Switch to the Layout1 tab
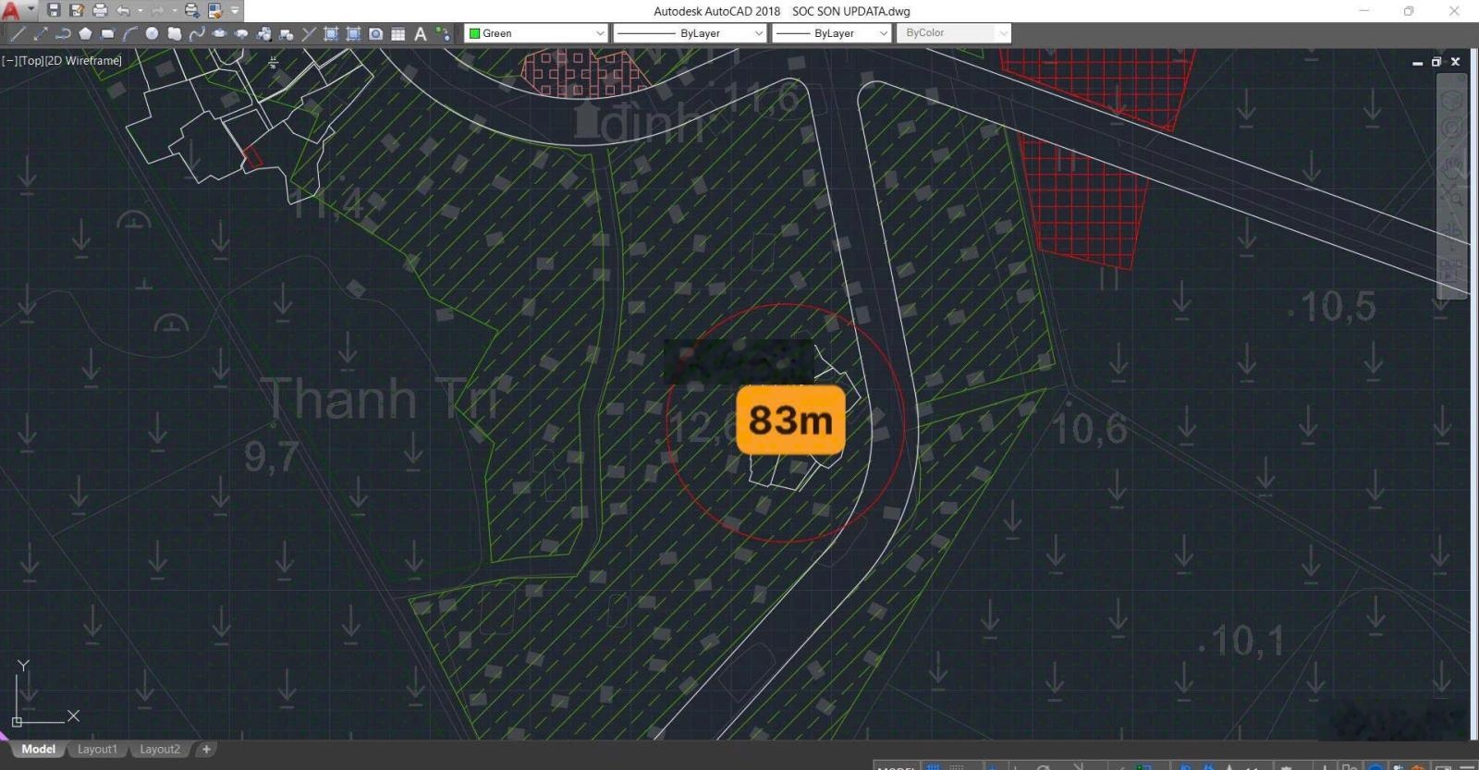The width and height of the screenshot is (1479, 770). (x=97, y=750)
